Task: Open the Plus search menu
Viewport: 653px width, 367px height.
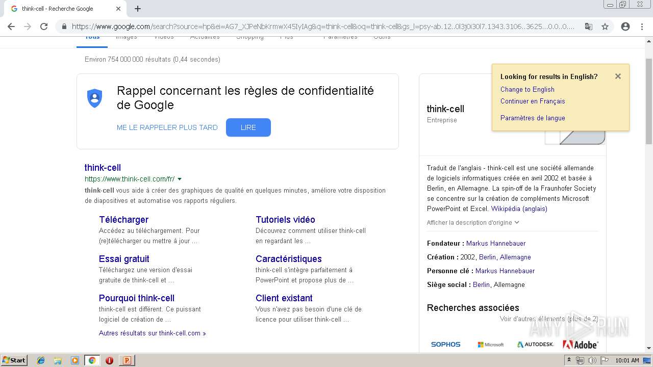Action: pos(287,38)
